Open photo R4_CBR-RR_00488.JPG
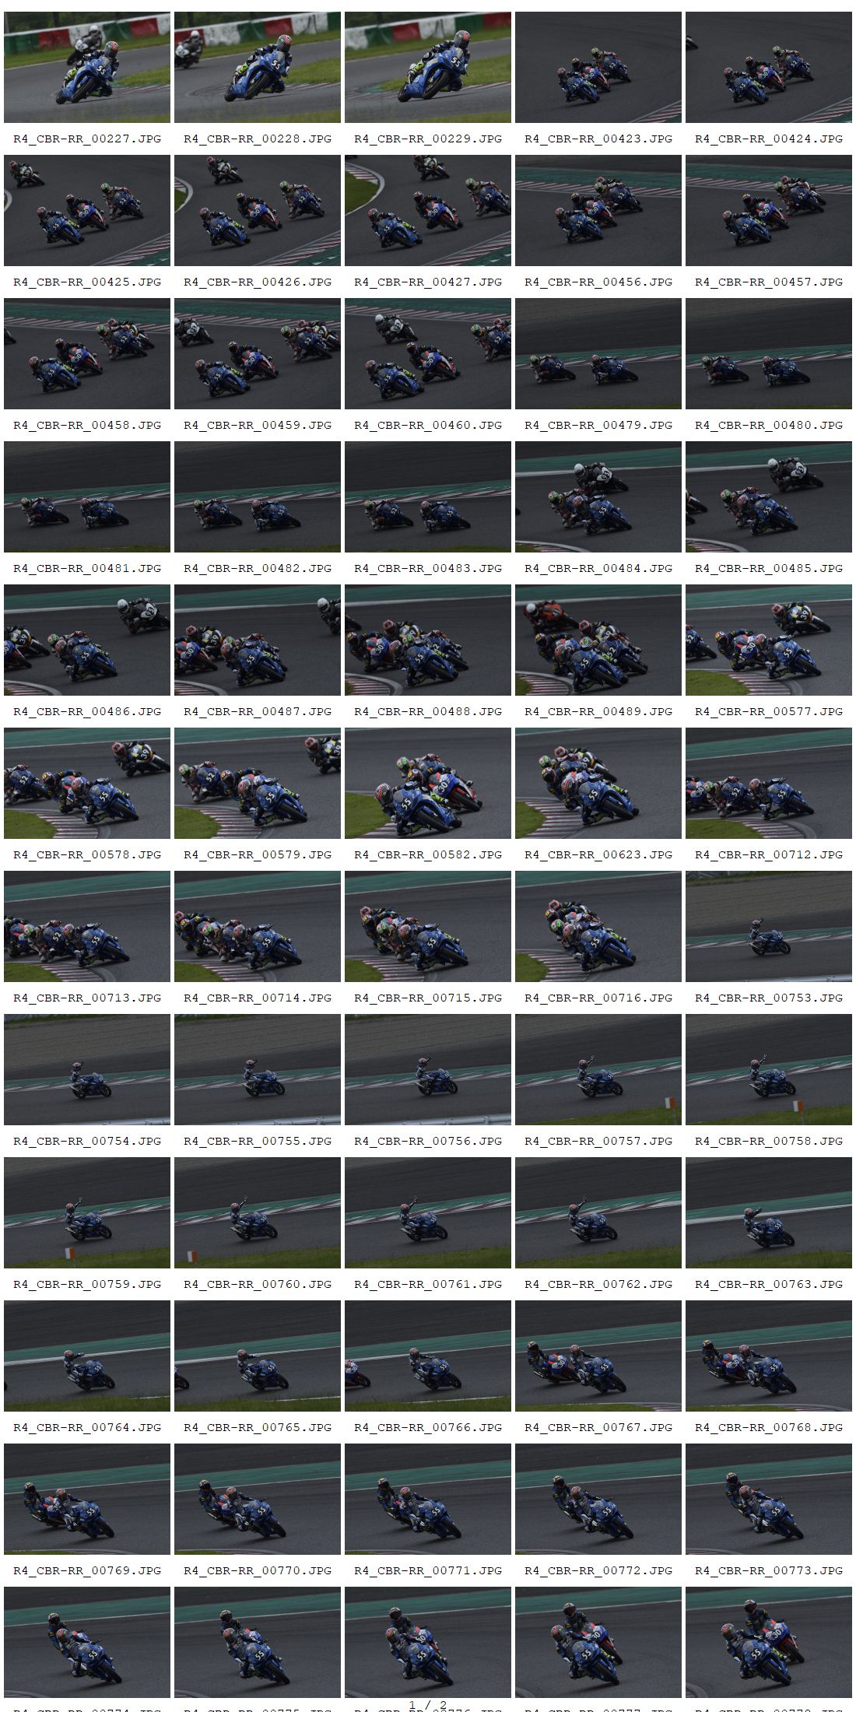This screenshot has width=856, height=1712. 428,640
